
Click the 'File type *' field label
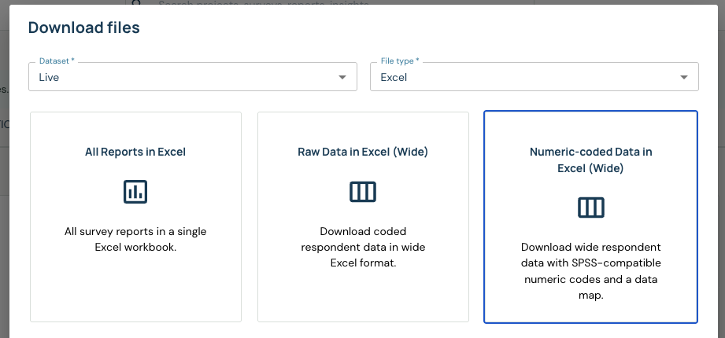400,61
